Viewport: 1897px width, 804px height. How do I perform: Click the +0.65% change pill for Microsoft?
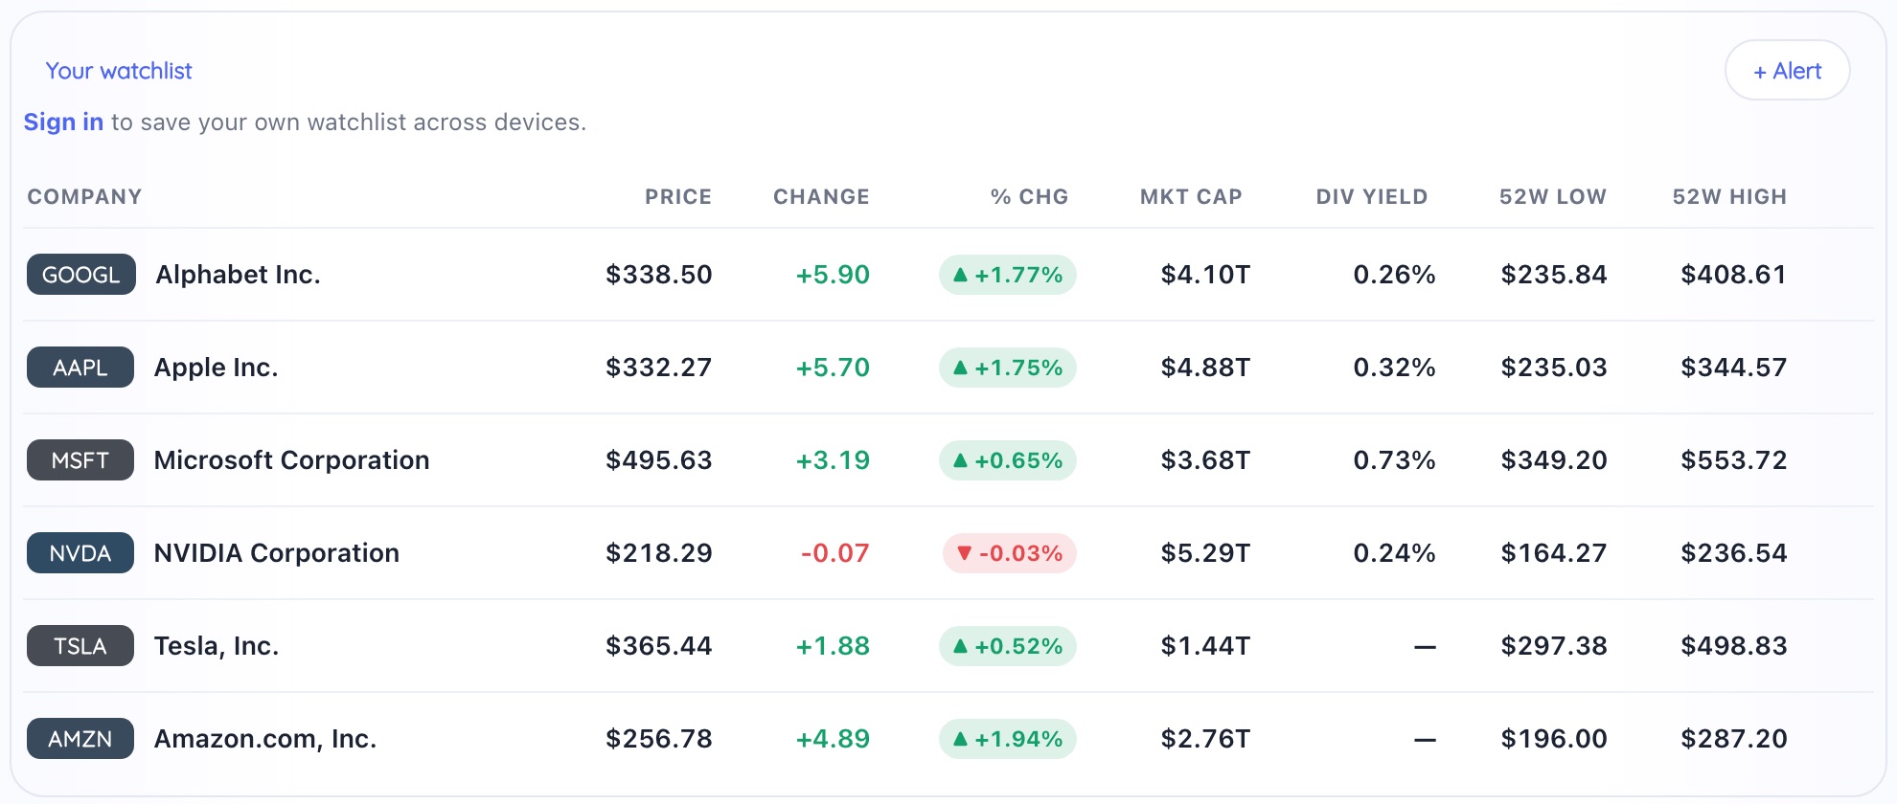[1008, 460]
